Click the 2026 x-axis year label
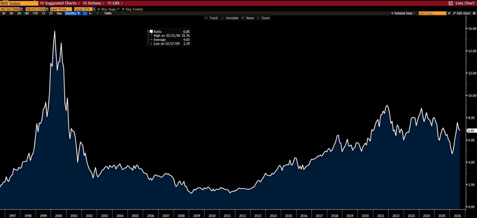 pyautogui.click(x=457, y=216)
